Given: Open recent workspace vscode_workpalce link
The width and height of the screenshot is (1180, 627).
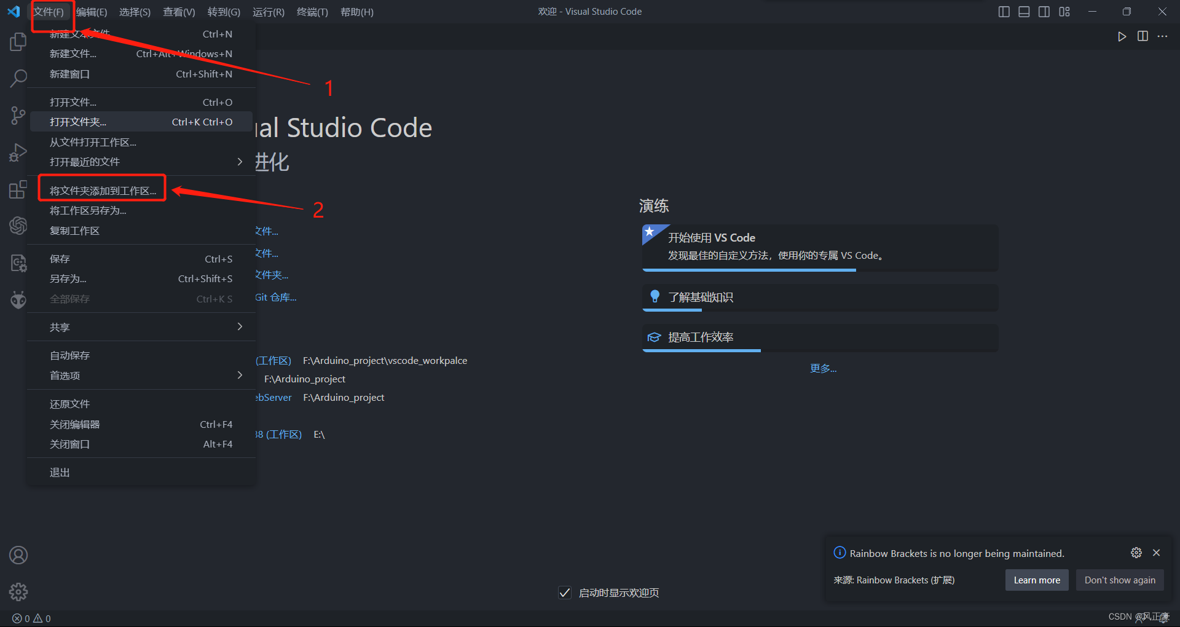Looking at the screenshot, I should point(273,360).
